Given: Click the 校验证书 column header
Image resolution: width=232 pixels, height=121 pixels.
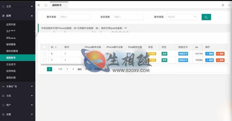Looking at the screenshot, I should 183,47.
